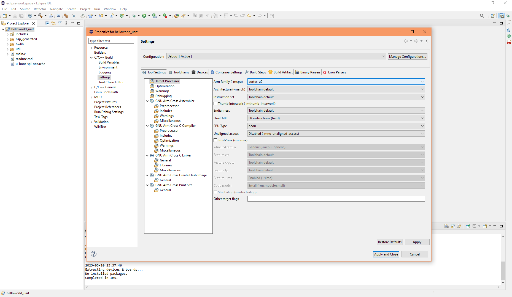Click the Apply and Close button

tap(386, 254)
